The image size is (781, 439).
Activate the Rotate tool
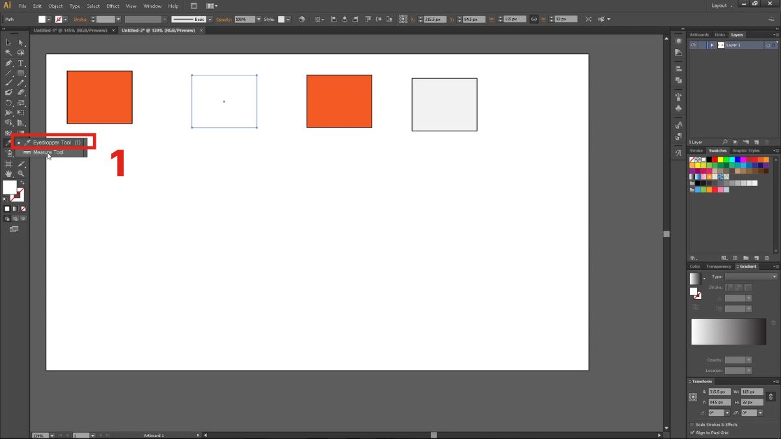pos(8,103)
